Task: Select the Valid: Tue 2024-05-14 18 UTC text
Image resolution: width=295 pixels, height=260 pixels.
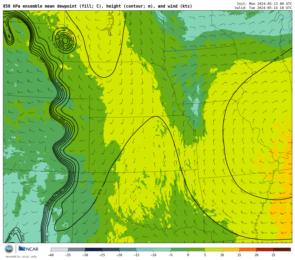Action: tap(263, 8)
